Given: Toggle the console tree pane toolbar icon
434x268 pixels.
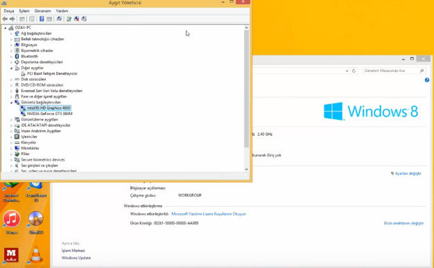Looking at the screenshot, I should click(22, 19).
